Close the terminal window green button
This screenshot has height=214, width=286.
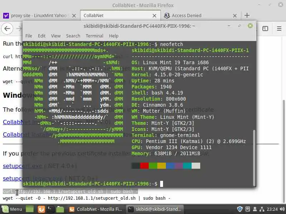[250, 26]
